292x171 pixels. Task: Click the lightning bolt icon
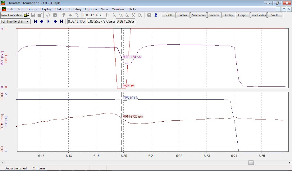[x=64, y=15]
